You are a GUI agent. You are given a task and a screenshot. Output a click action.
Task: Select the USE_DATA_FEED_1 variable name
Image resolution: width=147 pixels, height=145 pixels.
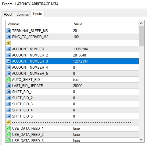28,129
